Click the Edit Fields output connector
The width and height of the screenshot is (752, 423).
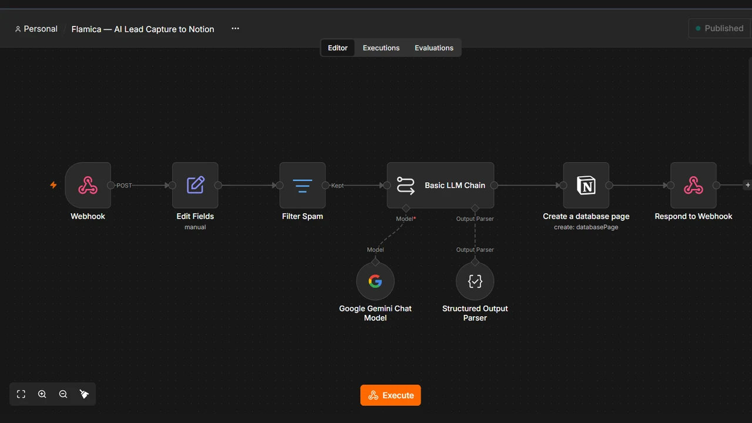218,185
